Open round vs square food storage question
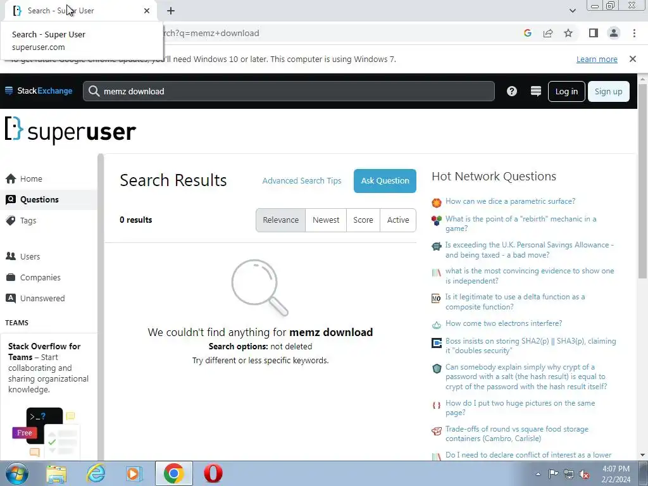Image resolution: width=648 pixels, height=486 pixels. tap(516, 433)
